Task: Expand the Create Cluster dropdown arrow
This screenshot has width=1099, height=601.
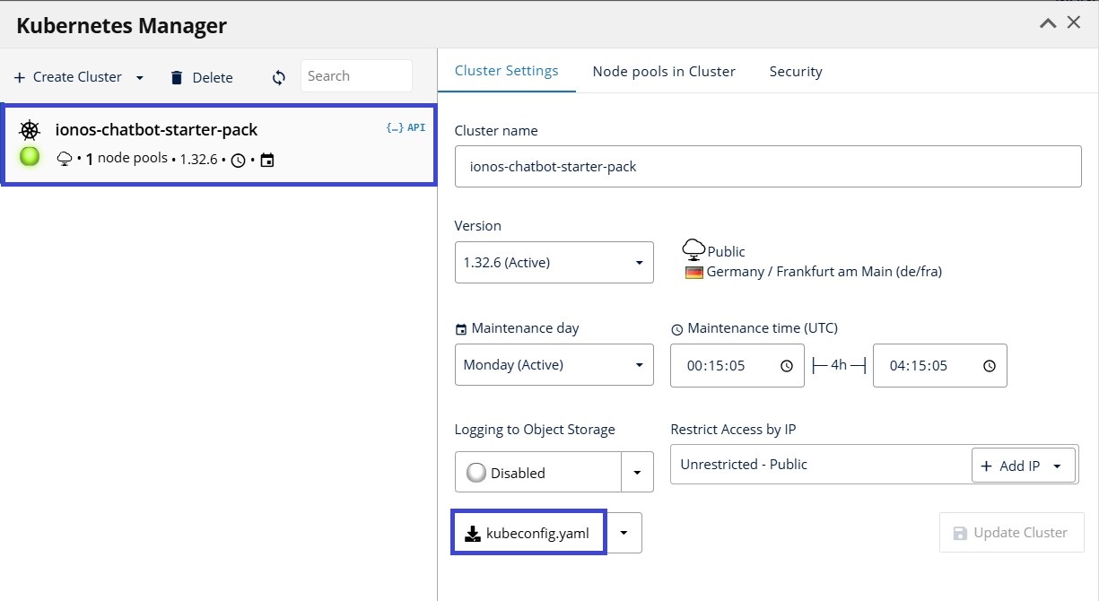Action: coord(140,77)
